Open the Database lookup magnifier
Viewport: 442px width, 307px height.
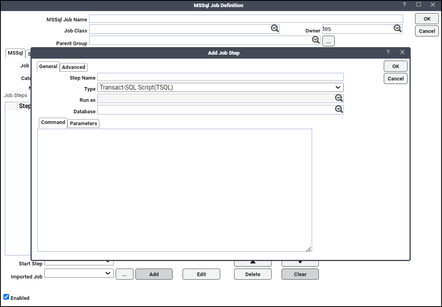339,109
